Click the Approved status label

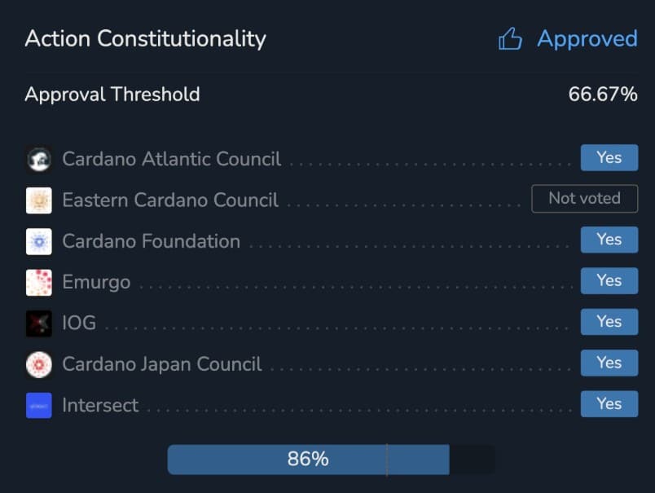587,39
